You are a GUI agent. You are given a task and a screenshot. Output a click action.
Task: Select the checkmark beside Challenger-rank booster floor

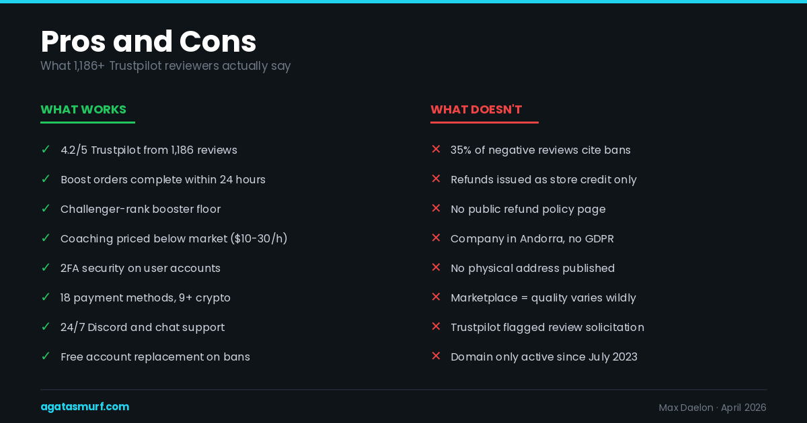(46, 208)
